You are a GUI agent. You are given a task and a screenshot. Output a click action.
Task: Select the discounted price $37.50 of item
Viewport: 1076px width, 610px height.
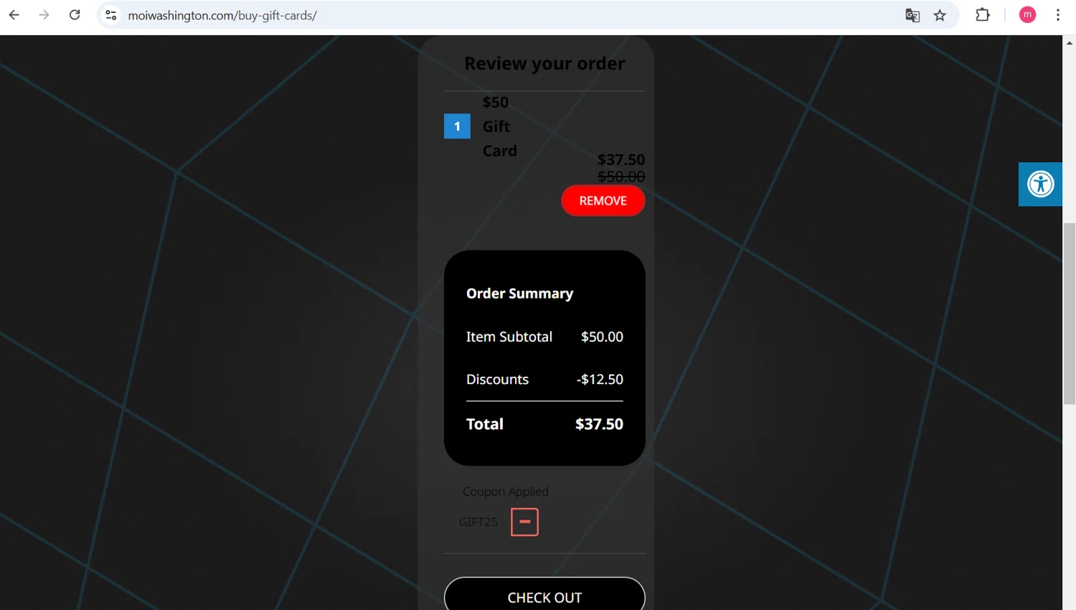click(621, 159)
